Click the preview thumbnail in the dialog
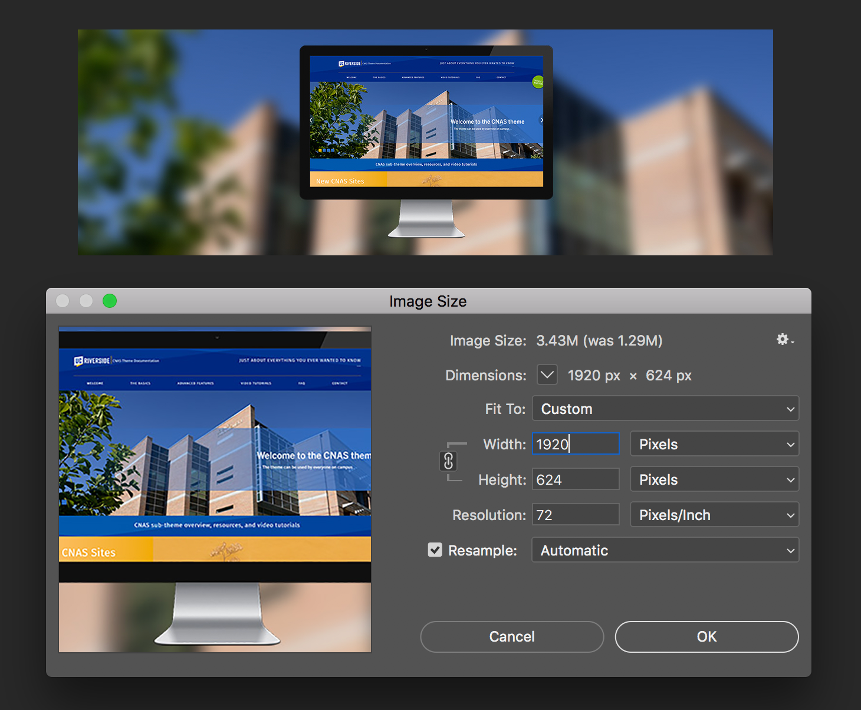Viewport: 861px width, 710px height. 215,489
